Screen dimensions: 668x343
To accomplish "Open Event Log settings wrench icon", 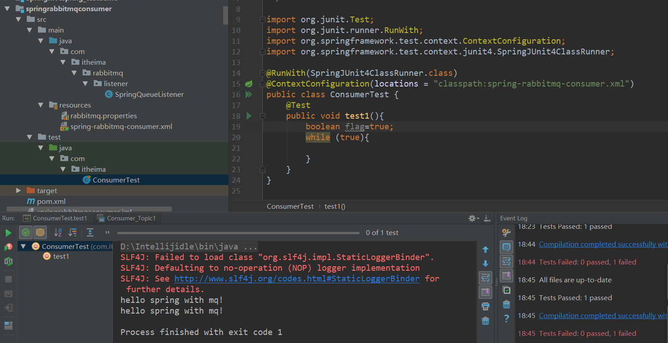I will (x=506, y=232).
